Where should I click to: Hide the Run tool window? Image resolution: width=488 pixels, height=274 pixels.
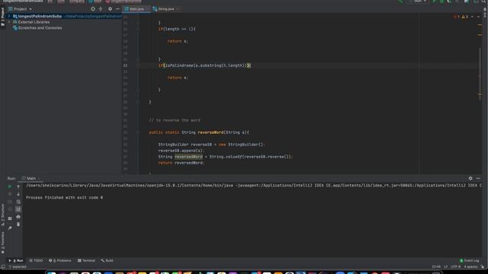point(478,178)
